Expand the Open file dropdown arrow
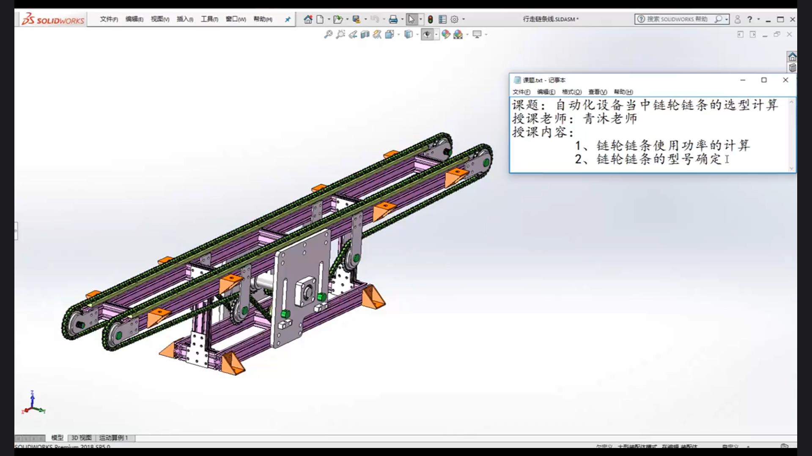Image resolution: width=812 pixels, height=456 pixels. pos(347,19)
